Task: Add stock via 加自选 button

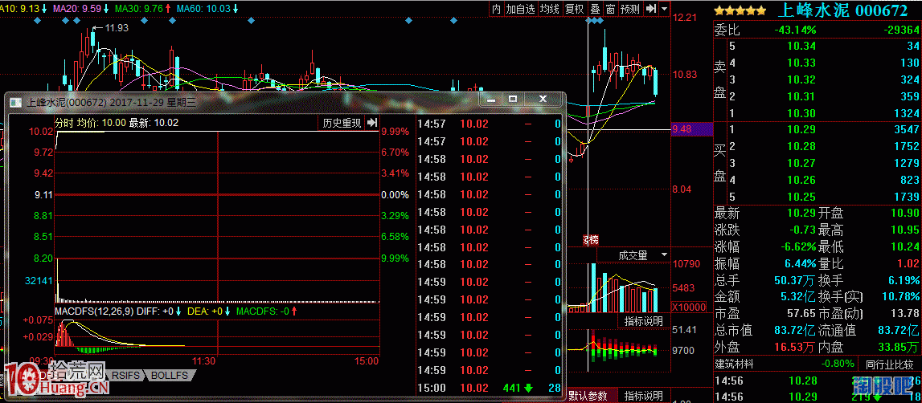Action: click(521, 9)
